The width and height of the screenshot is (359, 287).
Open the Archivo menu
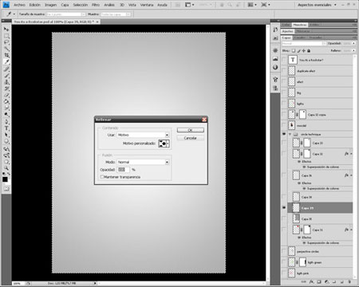pyautogui.click(x=19, y=5)
